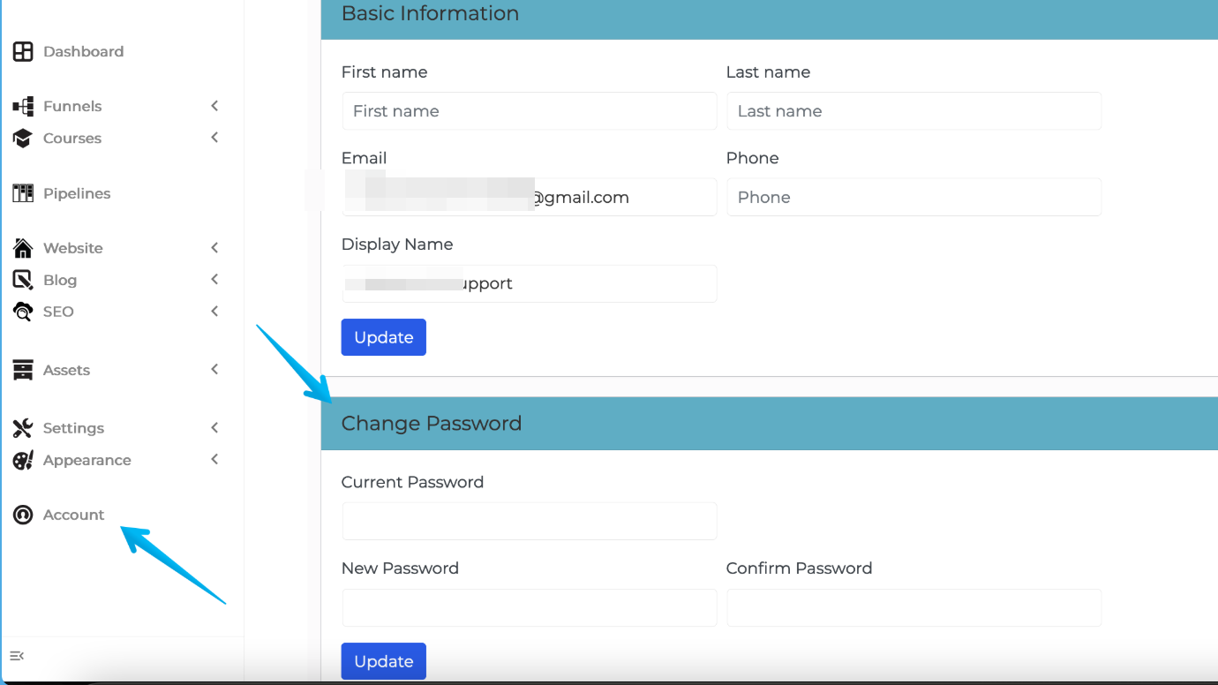Click the Current Password field

click(528, 521)
